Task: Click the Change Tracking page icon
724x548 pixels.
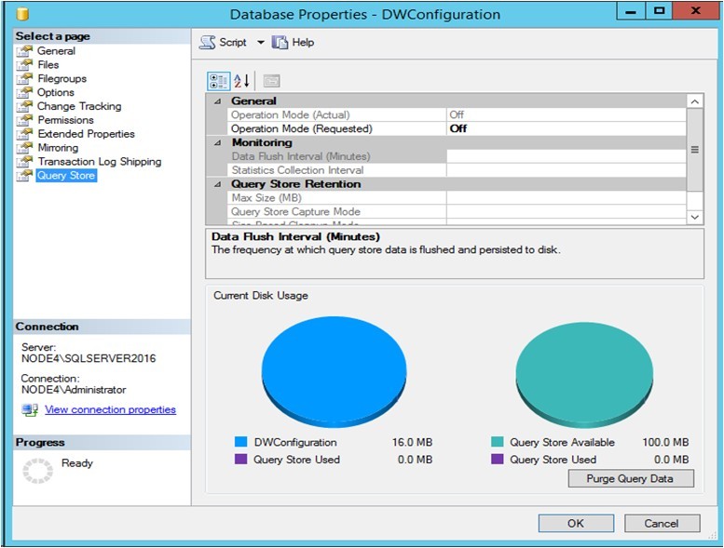Action: point(25,106)
